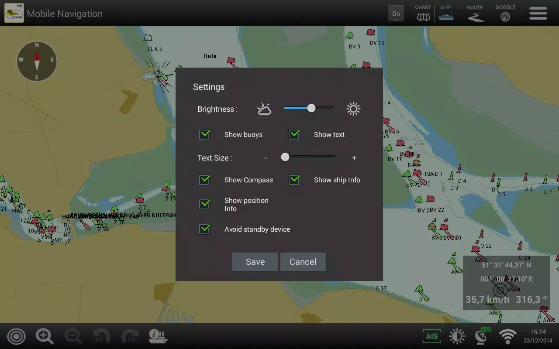Click the bright sun icon
Viewport: 559px width, 349px height.
tap(353, 109)
